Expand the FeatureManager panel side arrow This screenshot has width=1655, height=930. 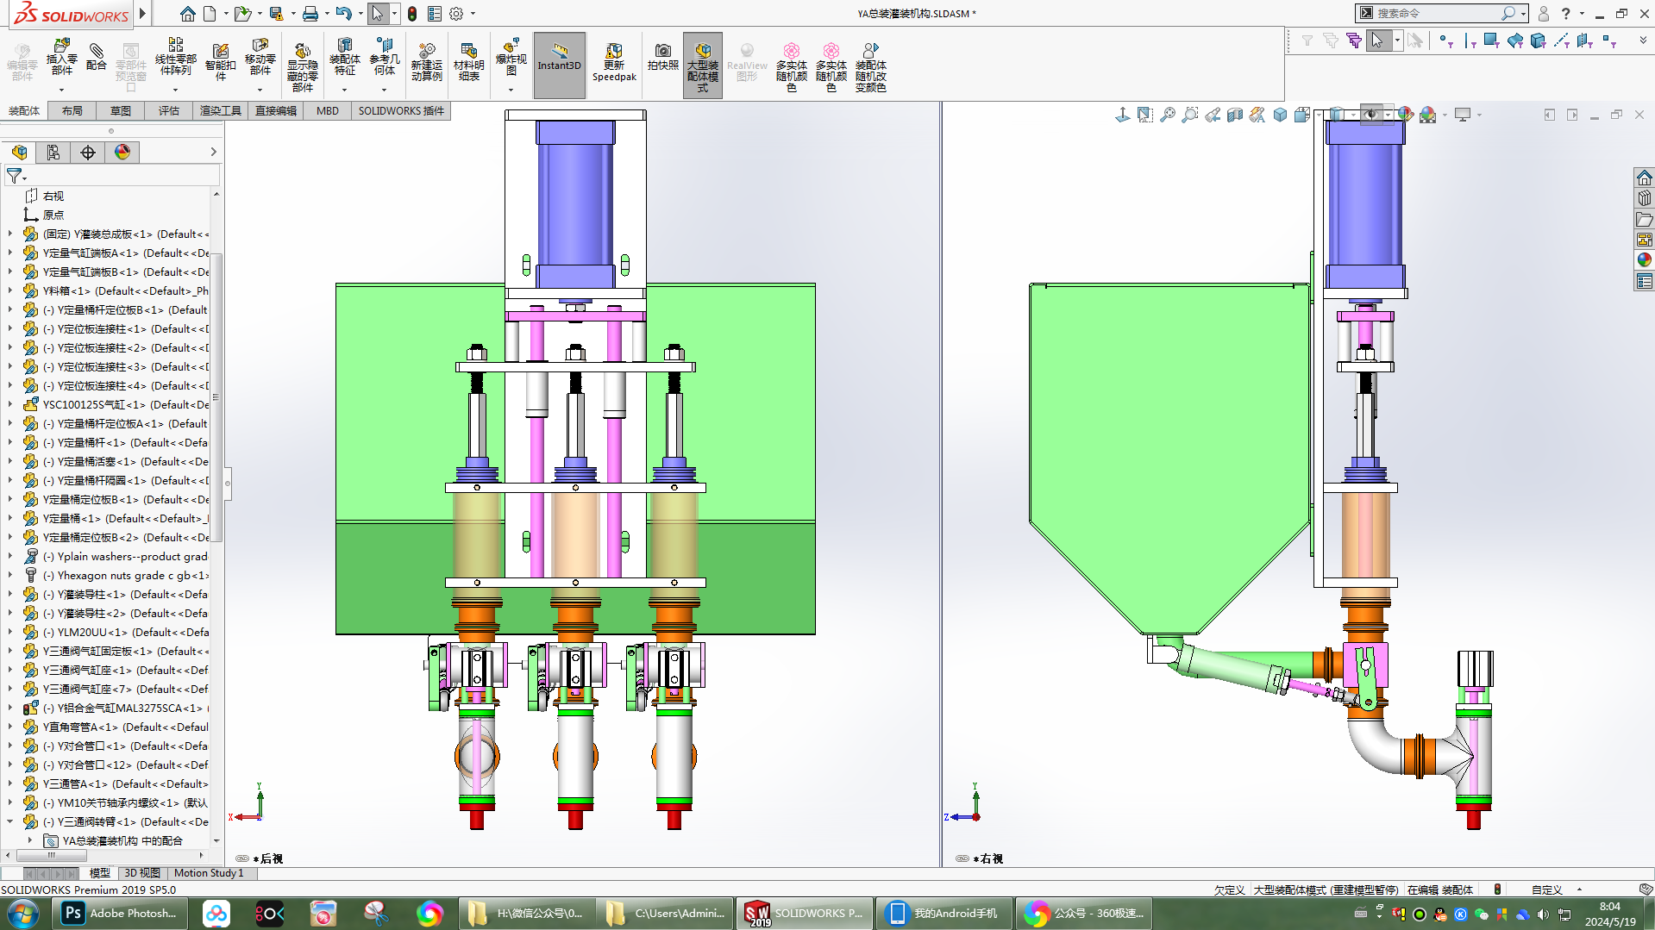(x=213, y=153)
